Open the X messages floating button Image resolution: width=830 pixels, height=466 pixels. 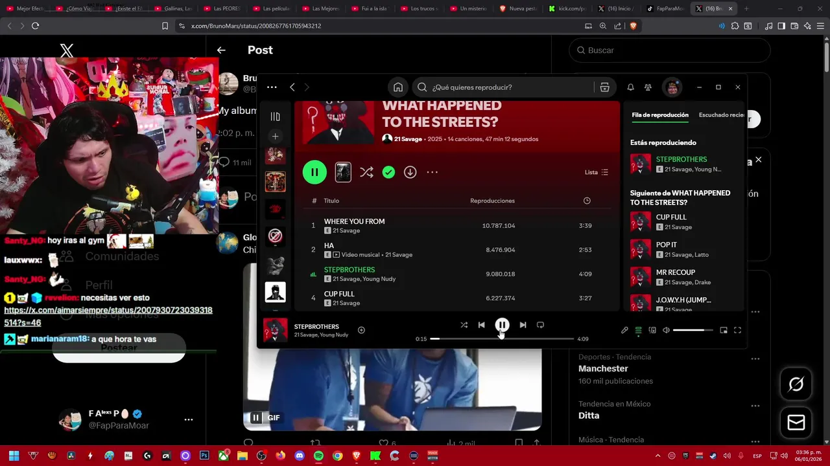(x=796, y=423)
